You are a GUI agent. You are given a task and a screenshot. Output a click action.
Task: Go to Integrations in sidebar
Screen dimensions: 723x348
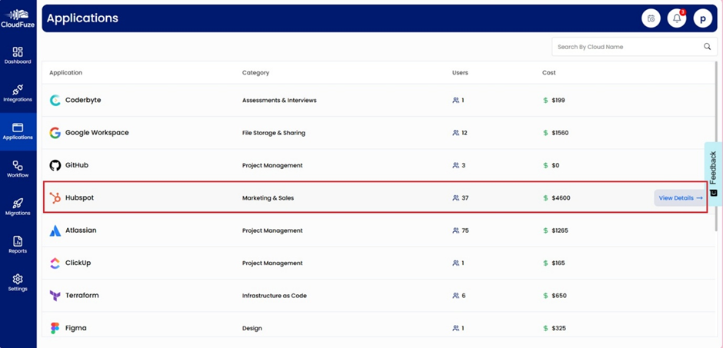(18, 94)
